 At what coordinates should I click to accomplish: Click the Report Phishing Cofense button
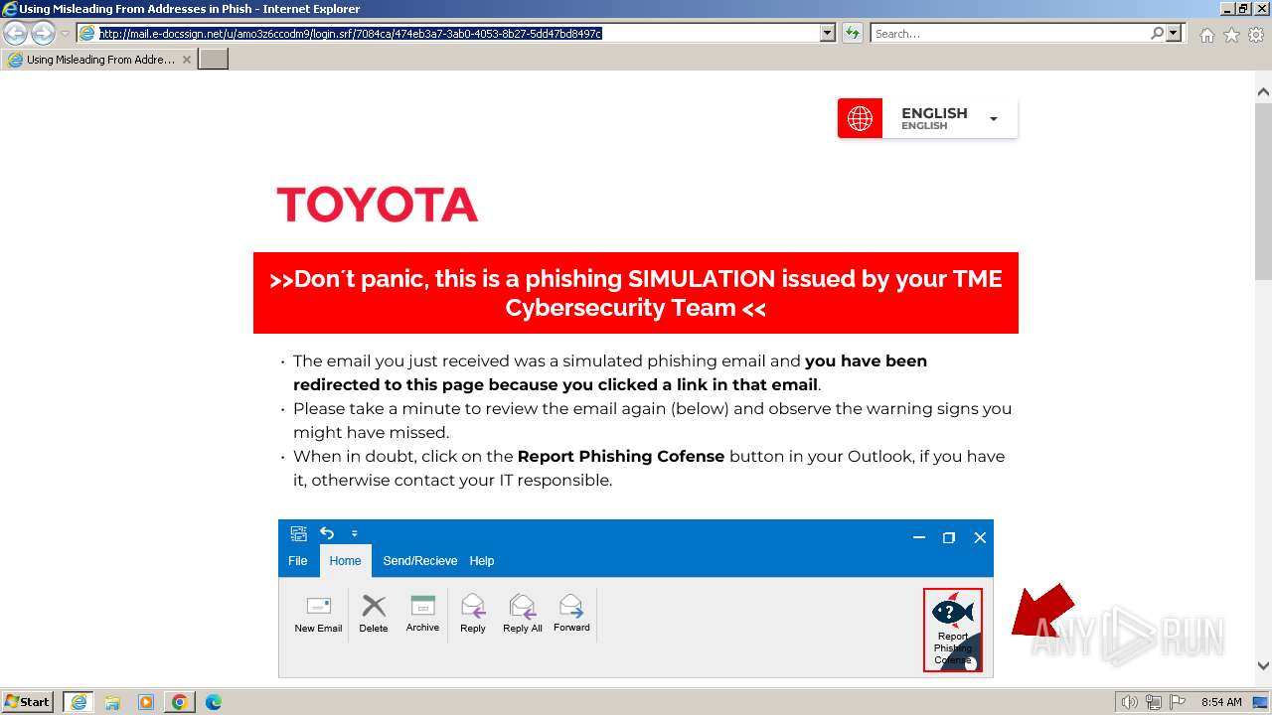(953, 630)
